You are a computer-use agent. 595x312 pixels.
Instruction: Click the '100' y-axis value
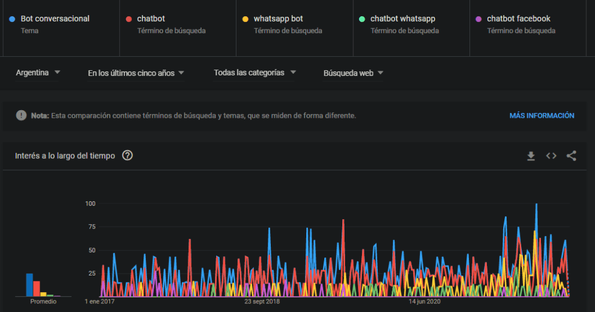click(x=90, y=204)
